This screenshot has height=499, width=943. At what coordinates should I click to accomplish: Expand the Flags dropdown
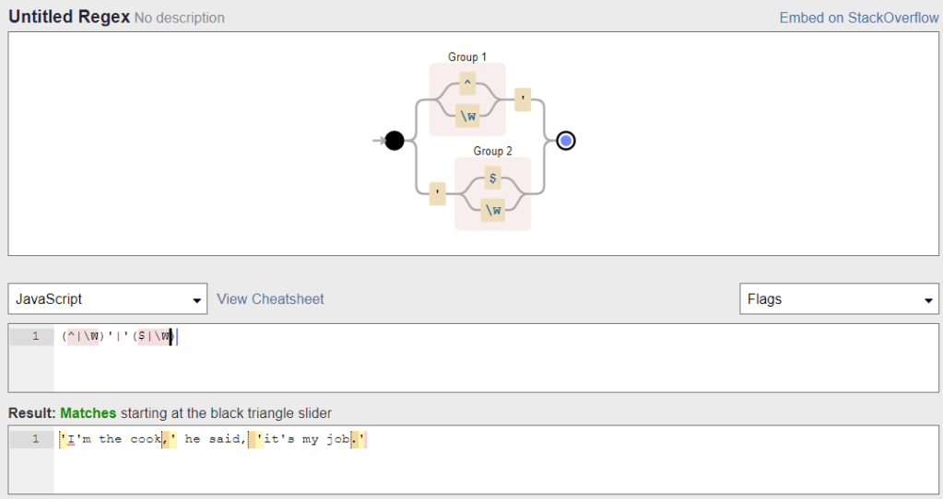coord(839,299)
